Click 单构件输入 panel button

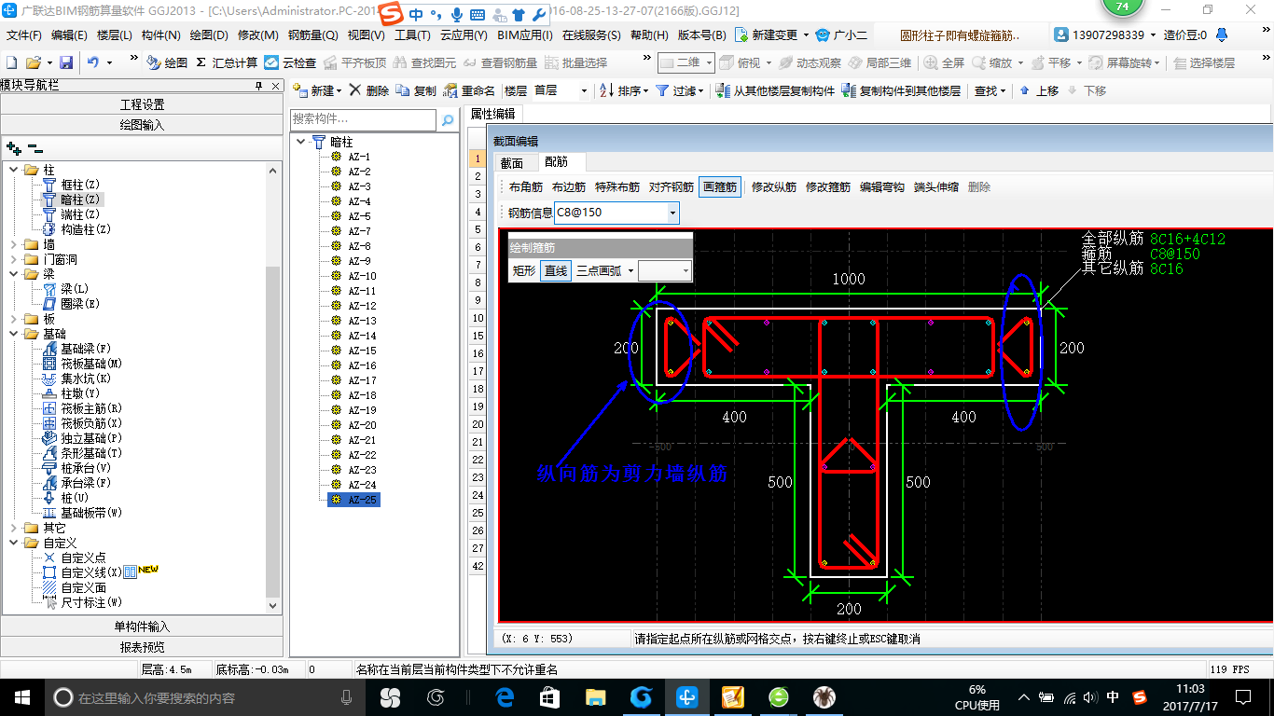tap(142, 626)
